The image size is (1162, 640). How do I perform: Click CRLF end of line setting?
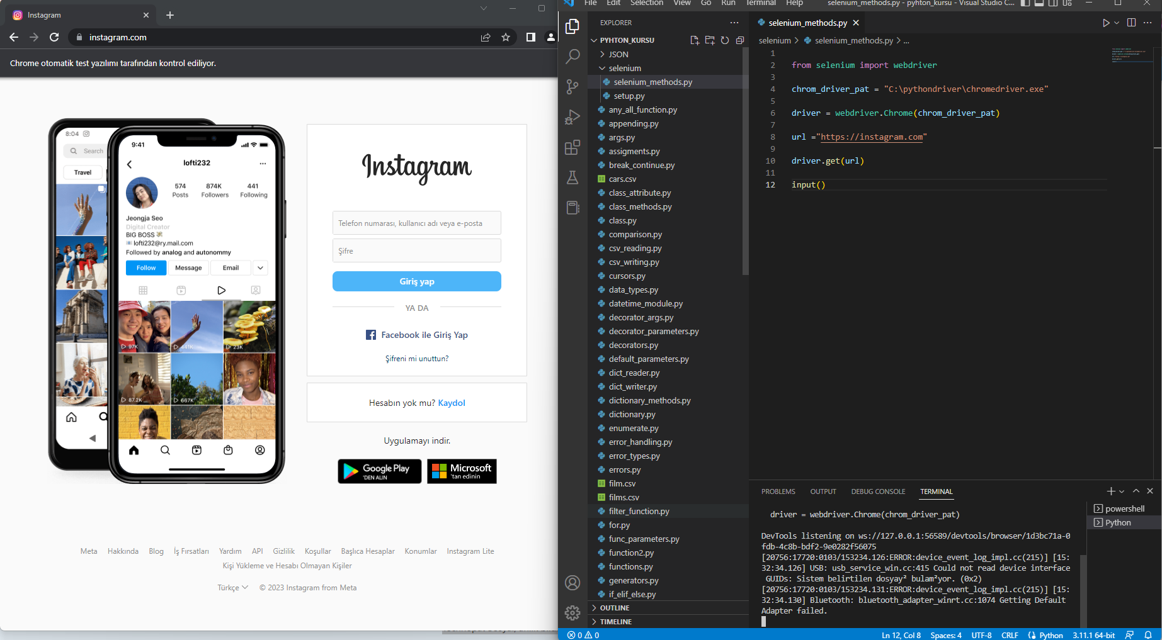(1010, 635)
